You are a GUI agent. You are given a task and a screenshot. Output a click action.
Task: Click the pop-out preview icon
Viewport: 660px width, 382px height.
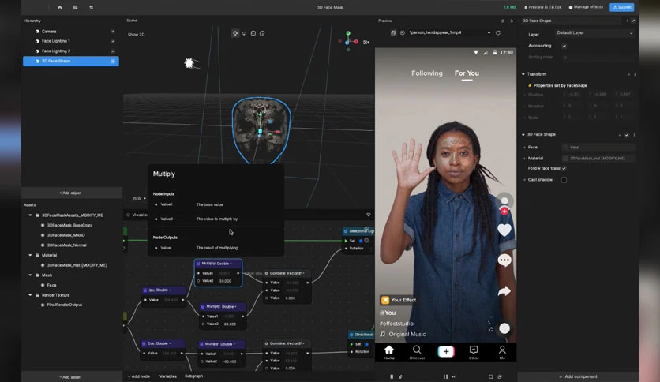click(x=502, y=21)
